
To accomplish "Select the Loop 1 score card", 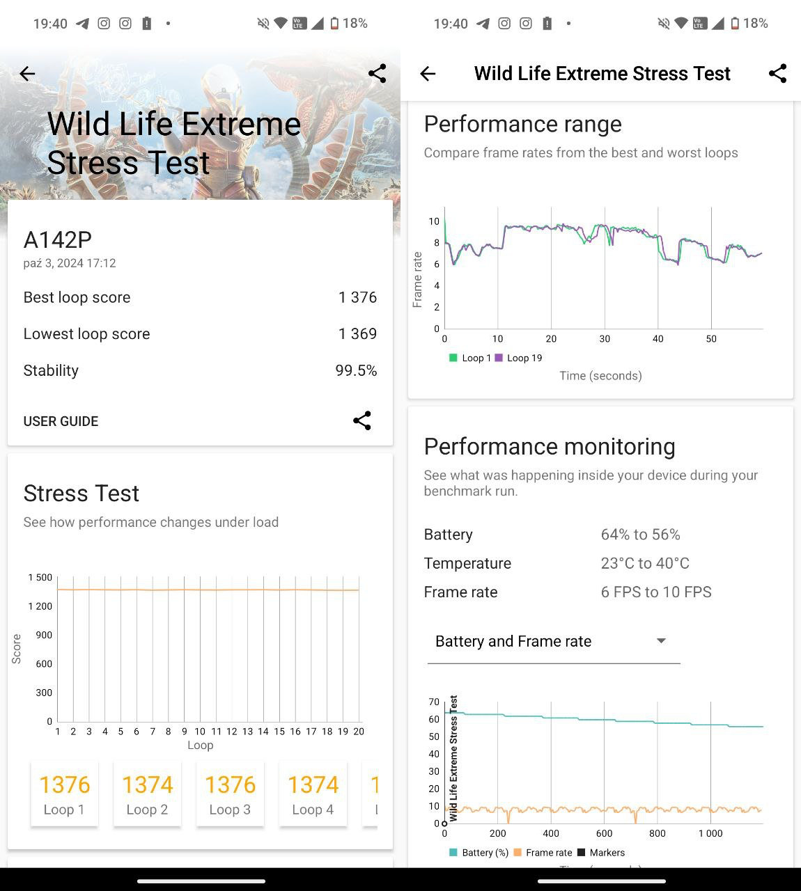I will (x=64, y=794).
